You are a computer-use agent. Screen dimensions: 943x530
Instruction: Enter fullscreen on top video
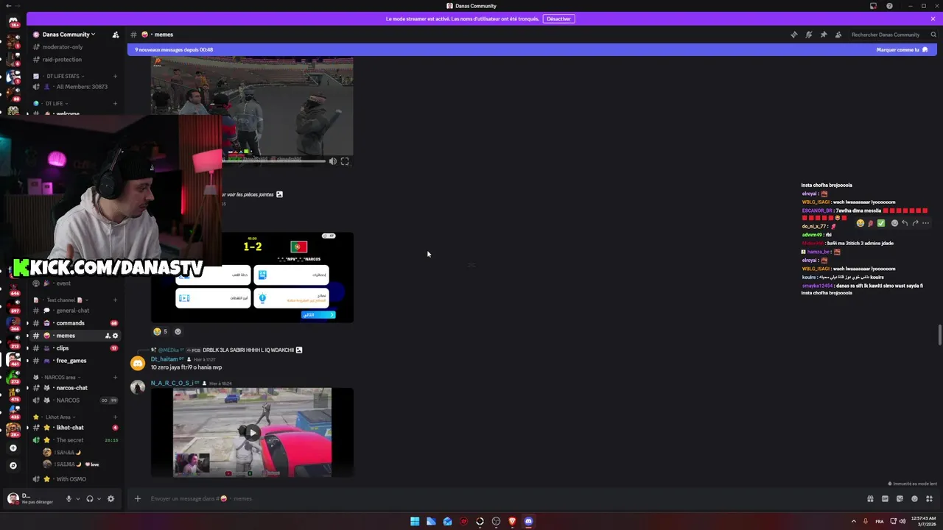(345, 161)
